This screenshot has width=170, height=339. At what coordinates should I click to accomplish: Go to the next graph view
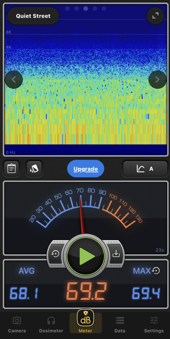[157, 79]
